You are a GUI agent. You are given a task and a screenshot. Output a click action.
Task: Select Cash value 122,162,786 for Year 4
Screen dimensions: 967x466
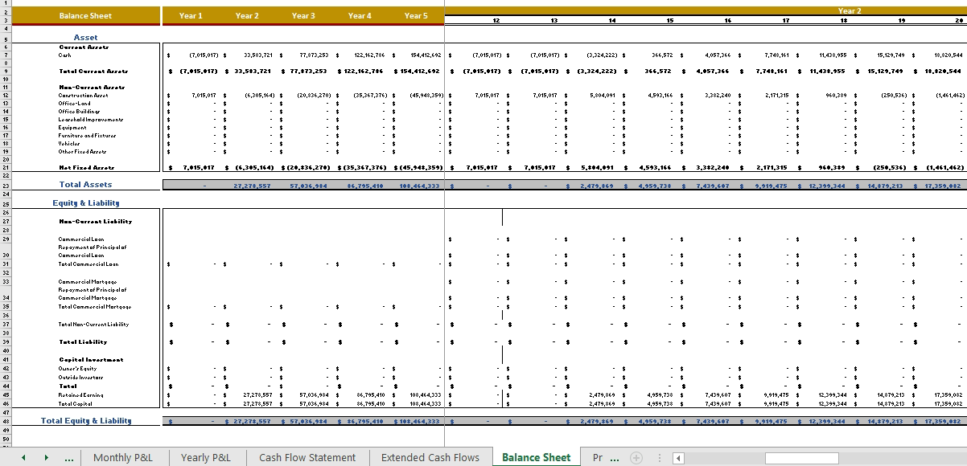[371, 55]
